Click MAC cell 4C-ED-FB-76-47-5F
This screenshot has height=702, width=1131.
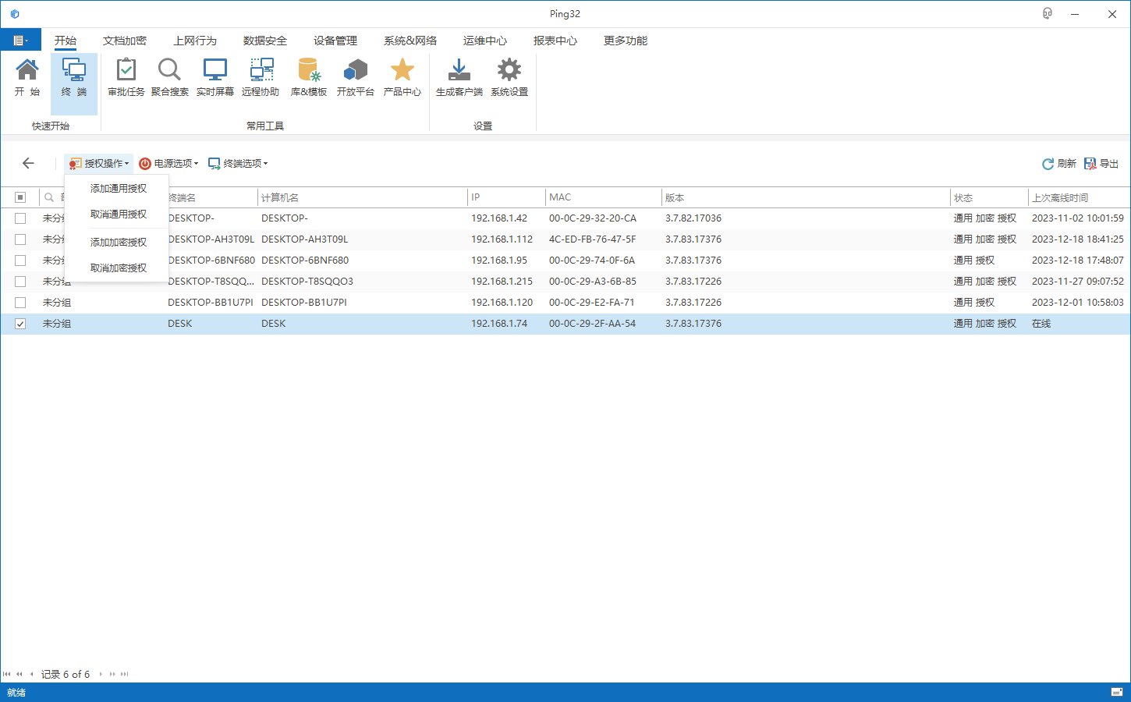click(592, 239)
